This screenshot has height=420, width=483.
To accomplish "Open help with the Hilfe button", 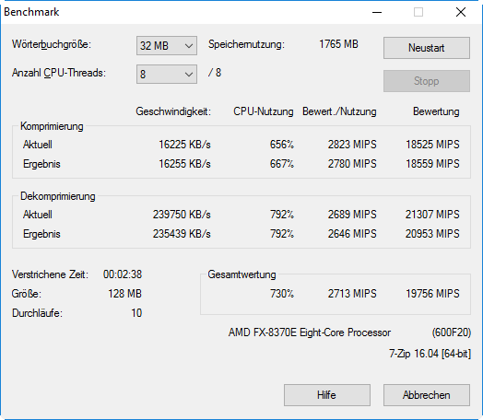I will point(327,395).
